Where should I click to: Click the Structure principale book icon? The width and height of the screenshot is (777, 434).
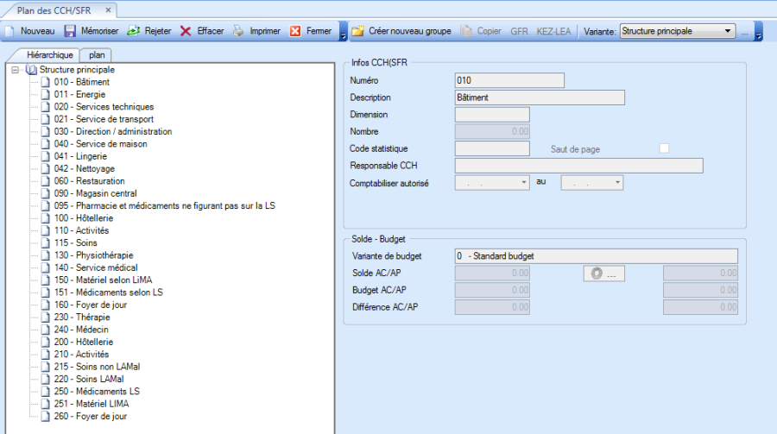(31, 70)
